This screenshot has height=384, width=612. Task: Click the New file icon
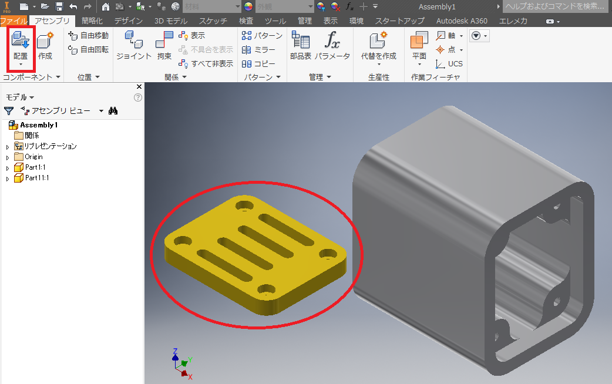(x=24, y=6)
